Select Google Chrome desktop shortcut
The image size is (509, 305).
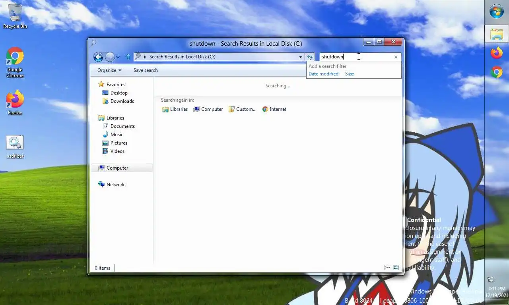click(x=15, y=62)
